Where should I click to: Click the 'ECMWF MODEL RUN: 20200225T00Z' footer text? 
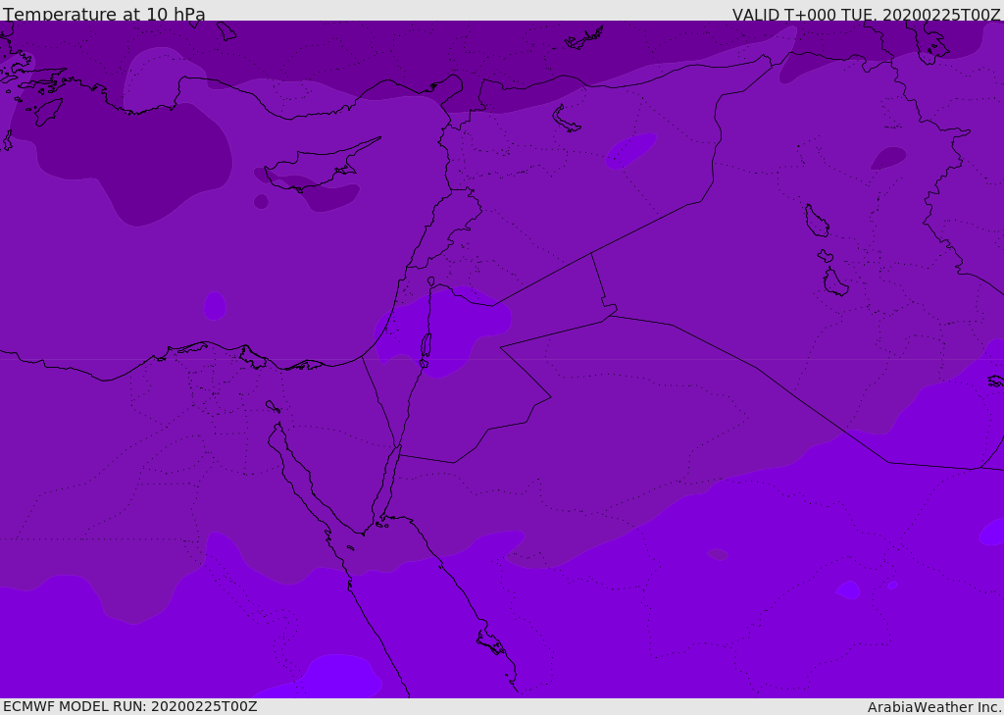(x=130, y=706)
